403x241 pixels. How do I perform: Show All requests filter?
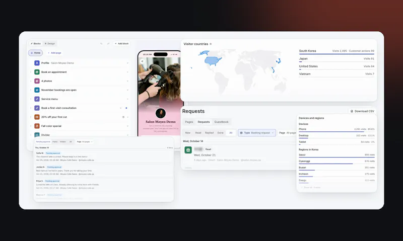point(231,133)
